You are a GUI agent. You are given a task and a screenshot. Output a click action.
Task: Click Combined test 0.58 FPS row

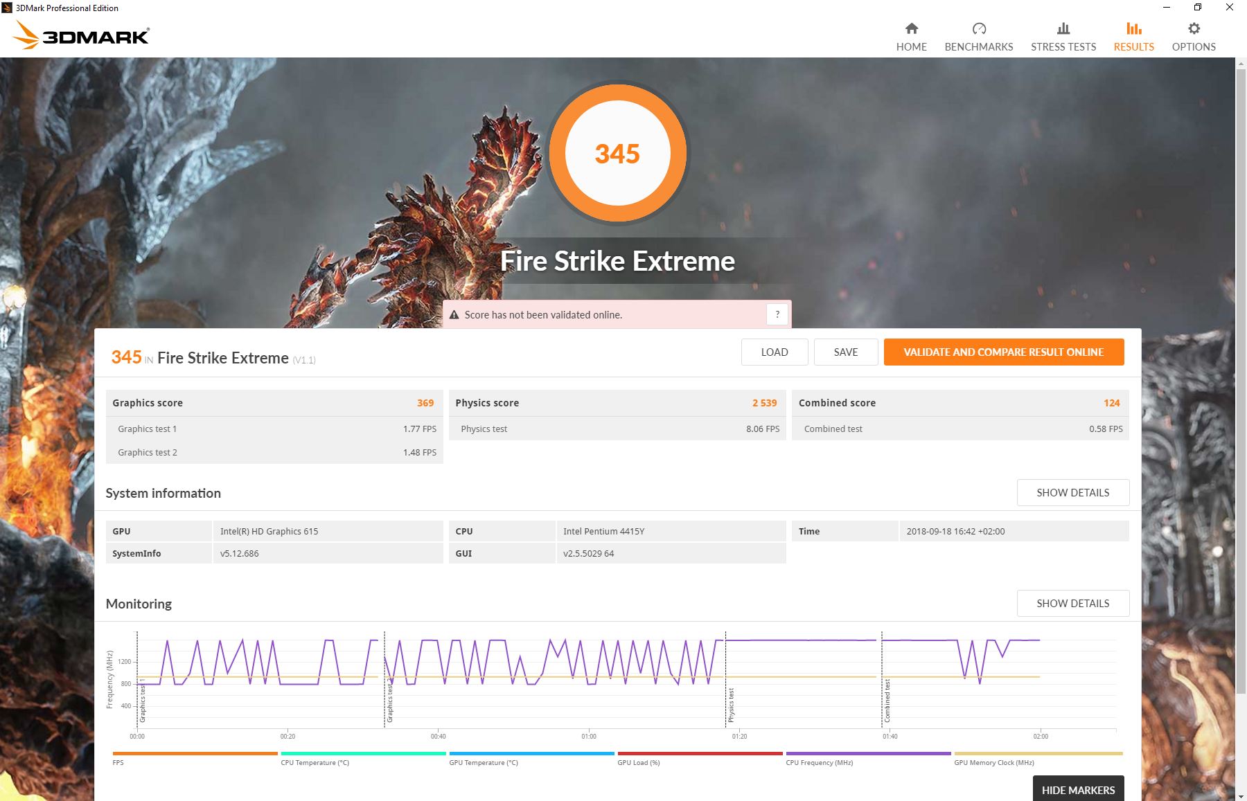pyautogui.click(x=960, y=429)
